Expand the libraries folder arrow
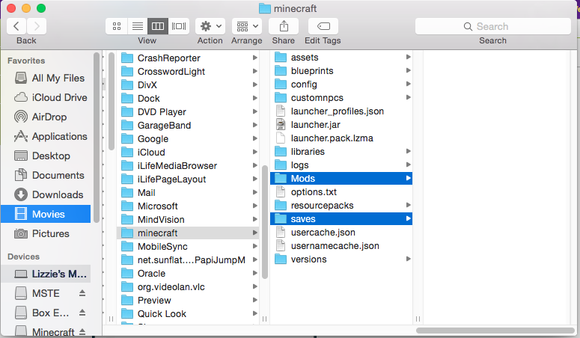580x338 pixels. pos(409,152)
